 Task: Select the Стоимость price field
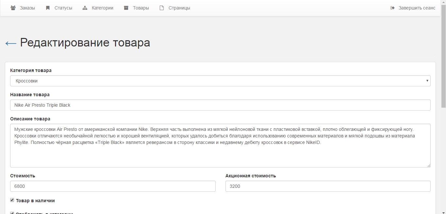pyautogui.click(x=113, y=186)
